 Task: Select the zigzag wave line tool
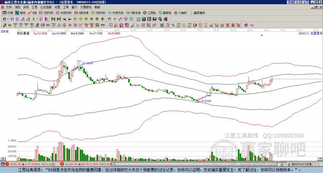point(138,25)
